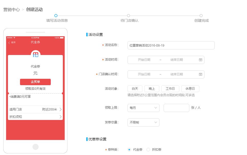This screenshot has width=247, height=155.
Task: Click the 张/人 quantity input box
Action: (176, 108)
